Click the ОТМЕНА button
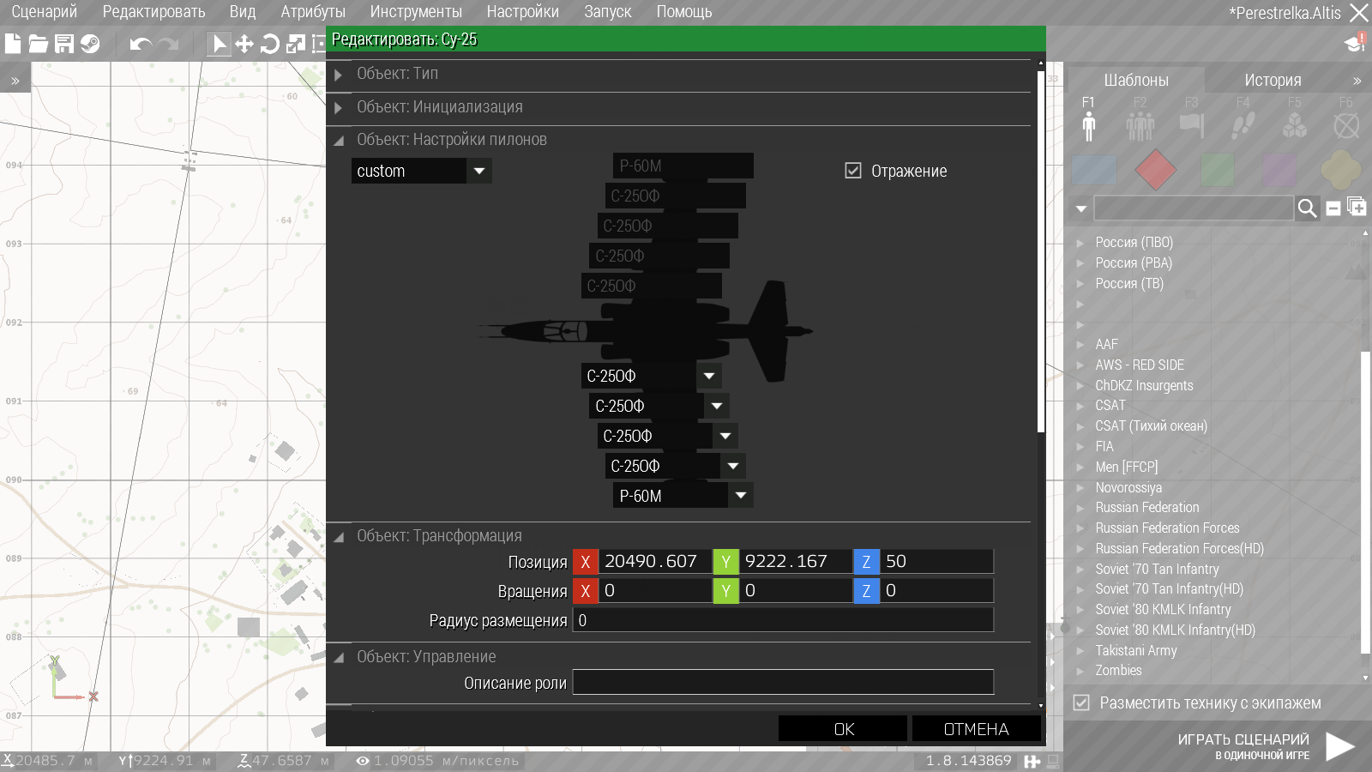 [976, 729]
